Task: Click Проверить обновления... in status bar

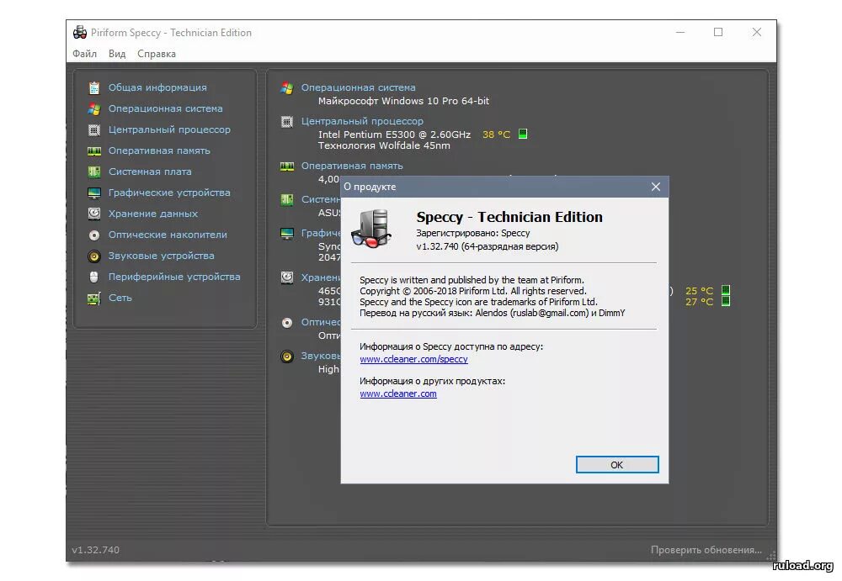Action: click(x=706, y=550)
